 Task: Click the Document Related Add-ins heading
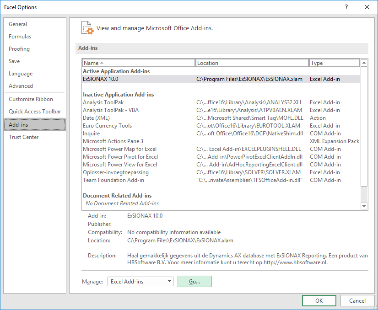[117, 196]
